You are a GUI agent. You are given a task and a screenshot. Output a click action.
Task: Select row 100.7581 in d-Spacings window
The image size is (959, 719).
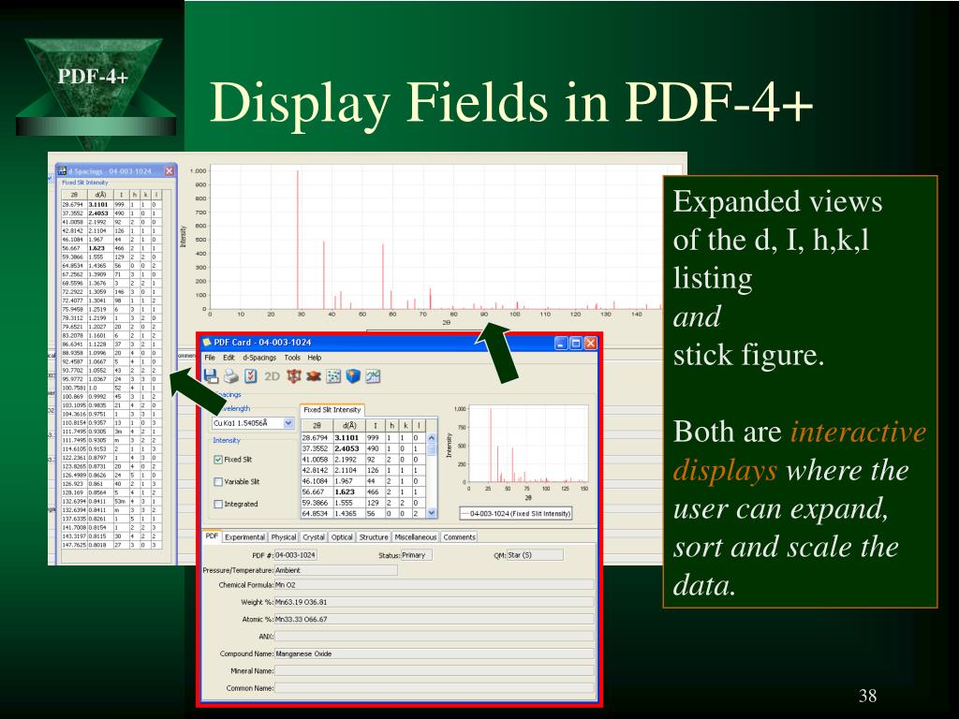pyautogui.click(x=111, y=388)
